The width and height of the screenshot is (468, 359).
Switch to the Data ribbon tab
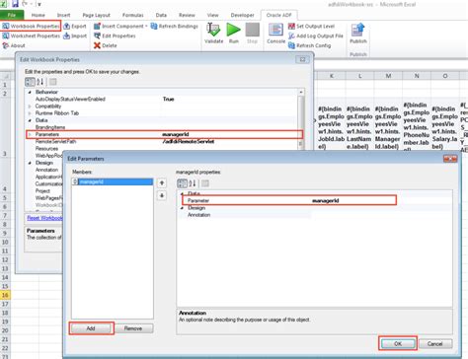click(x=161, y=15)
